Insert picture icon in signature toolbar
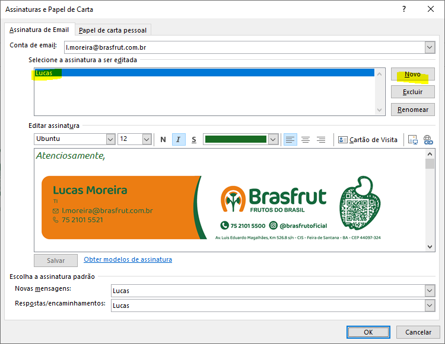Screen dimensions: 445x344 [x=412, y=140]
